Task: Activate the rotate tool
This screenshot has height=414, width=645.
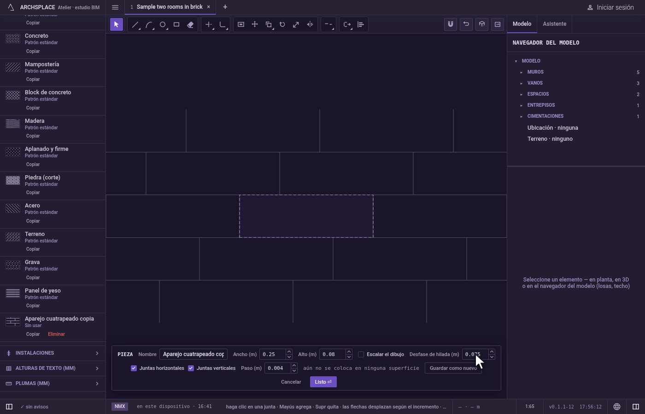Action: (x=282, y=25)
